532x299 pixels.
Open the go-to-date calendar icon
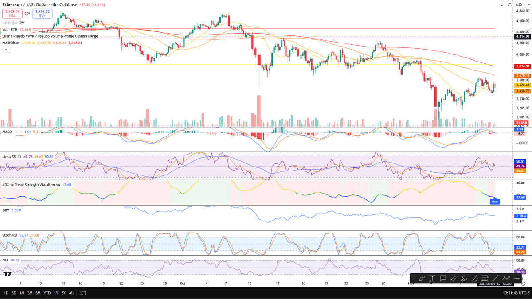point(83,293)
